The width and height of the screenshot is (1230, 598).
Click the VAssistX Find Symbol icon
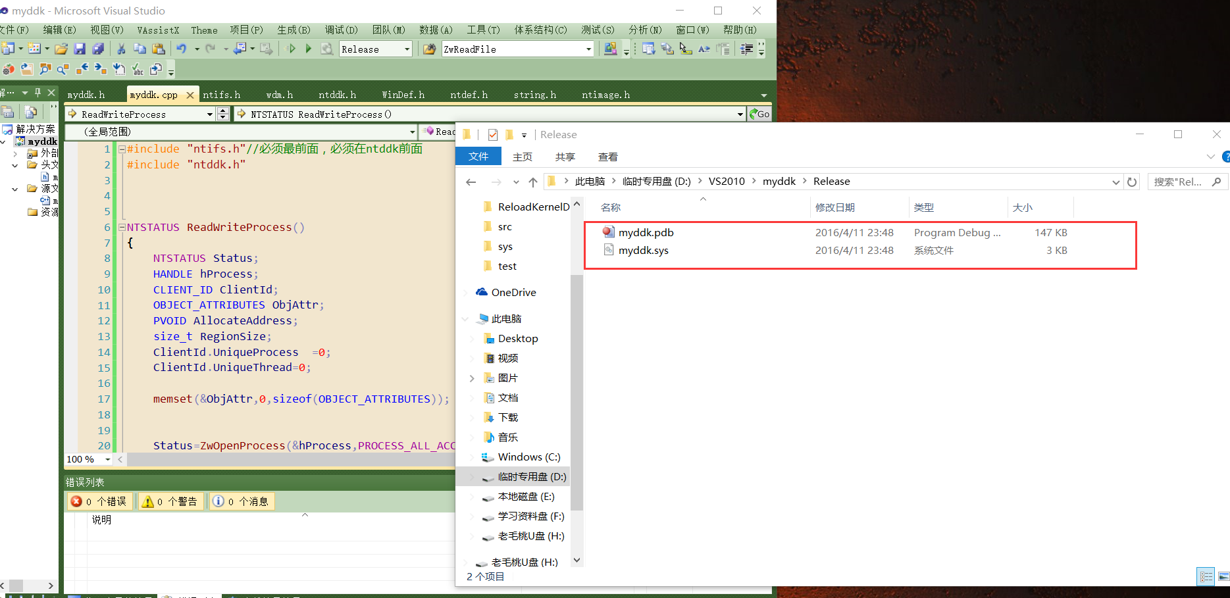coord(45,68)
